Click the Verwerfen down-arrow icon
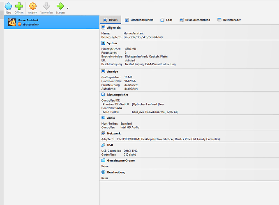279x205 pixels. pyautogui.click(x=46, y=7)
